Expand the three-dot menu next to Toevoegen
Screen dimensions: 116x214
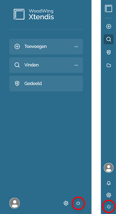[x=76, y=47]
